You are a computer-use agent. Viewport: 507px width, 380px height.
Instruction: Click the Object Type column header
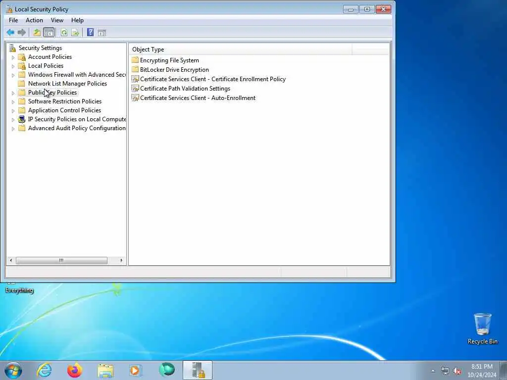click(241, 49)
